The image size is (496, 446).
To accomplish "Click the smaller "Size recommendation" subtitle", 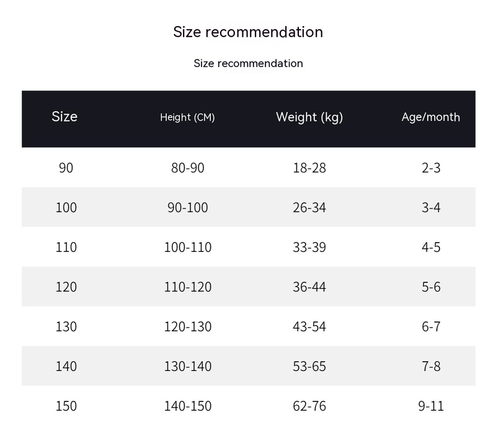I will tap(248, 63).
